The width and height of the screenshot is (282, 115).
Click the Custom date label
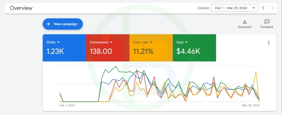point(203,8)
